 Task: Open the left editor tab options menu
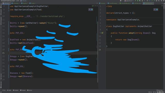(97, 3)
